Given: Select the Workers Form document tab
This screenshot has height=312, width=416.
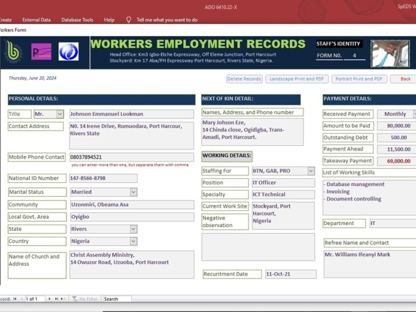Looking at the screenshot, I should (13, 30).
